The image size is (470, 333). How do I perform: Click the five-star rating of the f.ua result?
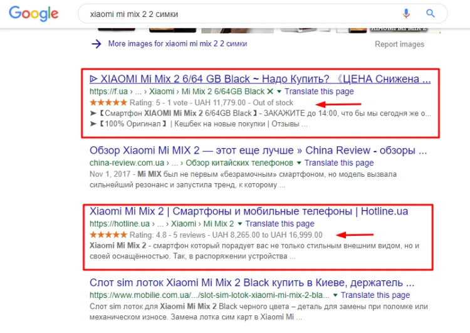point(108,103)
